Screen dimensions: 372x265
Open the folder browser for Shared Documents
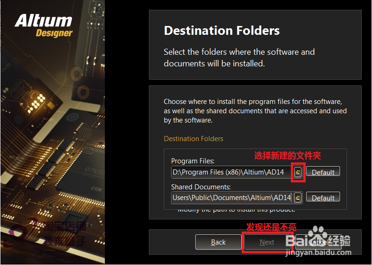[x=298, y=198]
